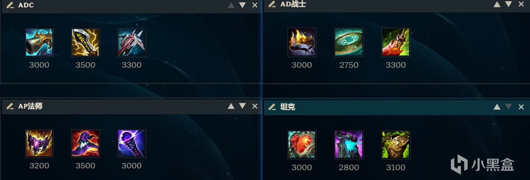Choose the flaming helm item in AD战士

click(302, 42)
